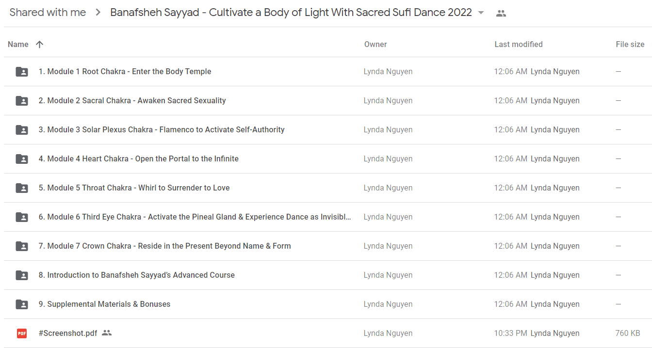
Task: Click 12:06 AM modified time in Module 7 row
Action: pyautogui.click(x=510, y=246)
